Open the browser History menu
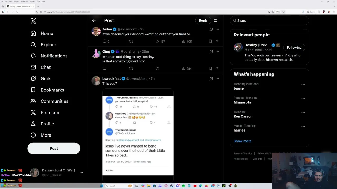 (x=16, y=1)
